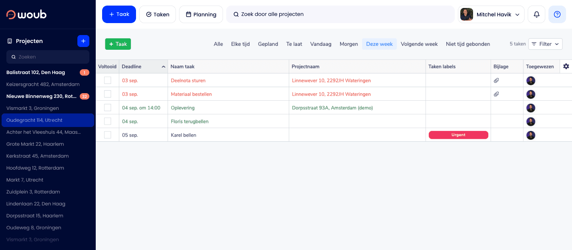The height and width of the screenshot is (250, 572).
Task: Click Mitchel Havik profile picture
Action: 467,14
